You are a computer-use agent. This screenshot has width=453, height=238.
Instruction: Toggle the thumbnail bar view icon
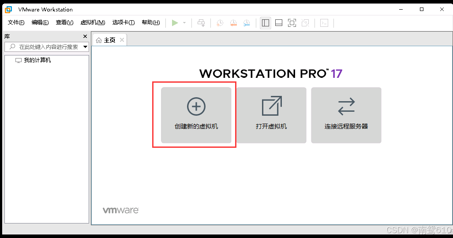click(279, 23)
